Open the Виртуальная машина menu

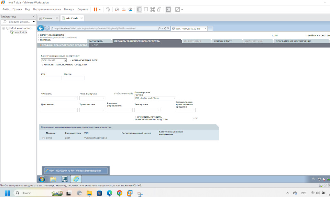[47, 10]
